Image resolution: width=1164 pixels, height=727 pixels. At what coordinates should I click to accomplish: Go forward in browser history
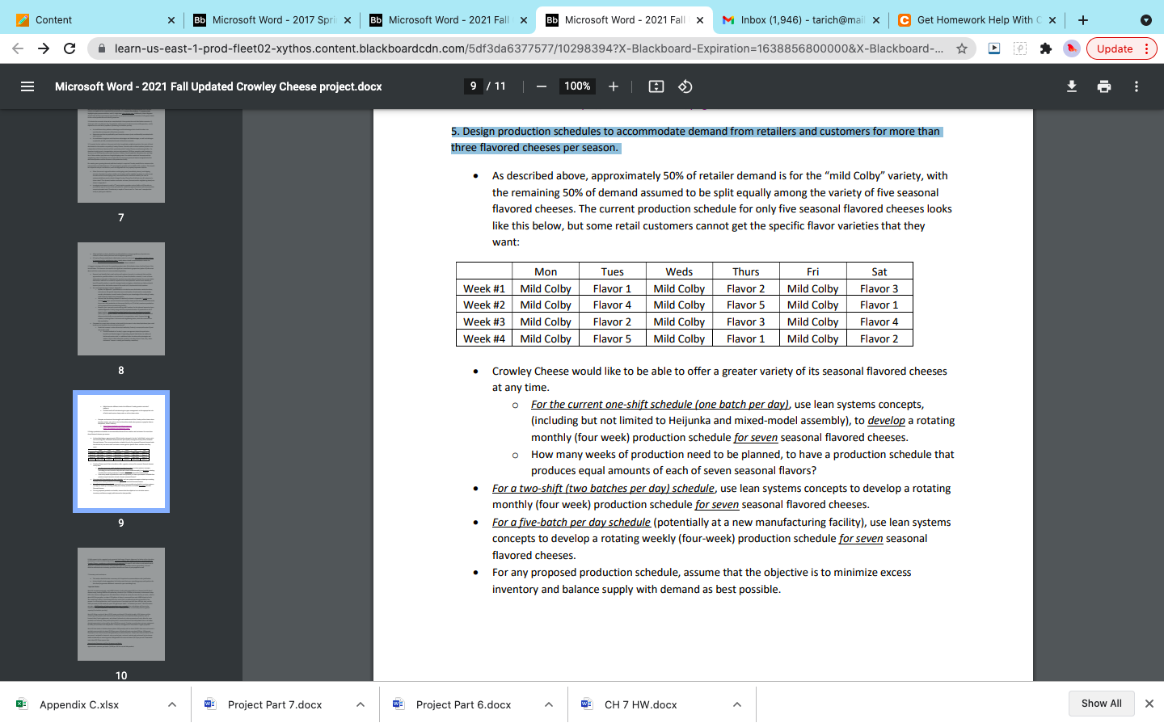click(x=44, y=48)
